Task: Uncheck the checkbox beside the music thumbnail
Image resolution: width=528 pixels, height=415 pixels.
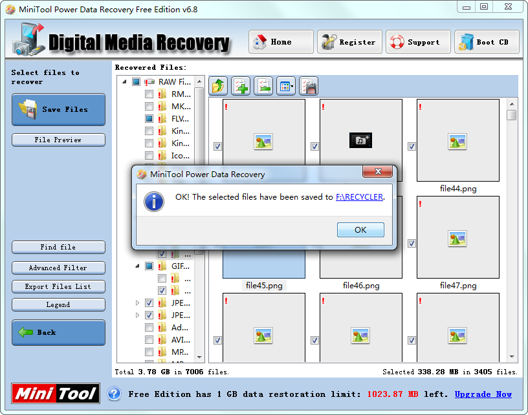Action: pyautogui.click(x=314, y=146)
